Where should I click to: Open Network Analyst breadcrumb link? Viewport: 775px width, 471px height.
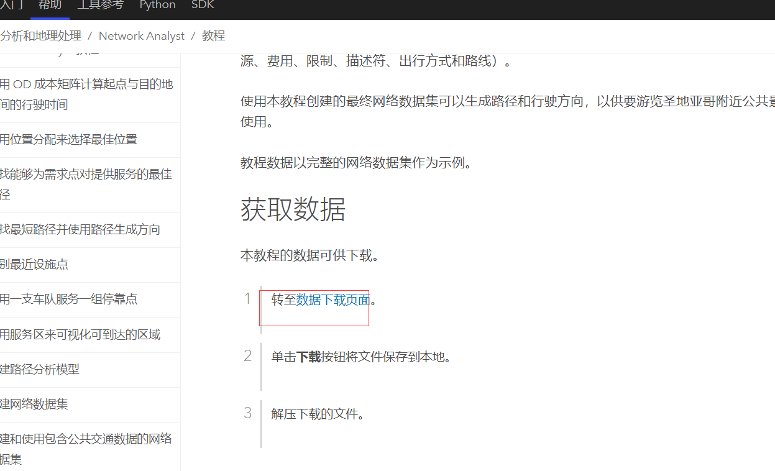(x=141, y=35)
